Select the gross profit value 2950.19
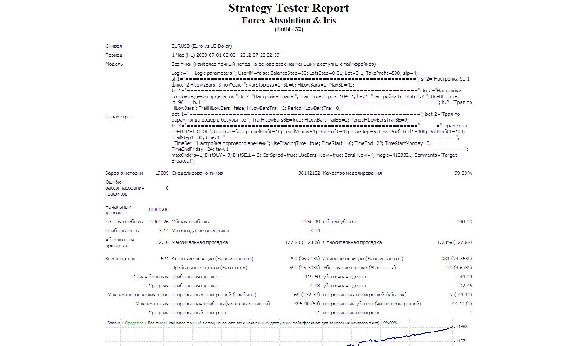 pos(311,222)
